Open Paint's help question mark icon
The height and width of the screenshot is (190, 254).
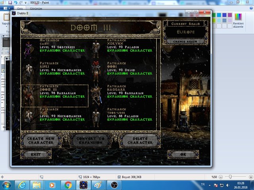251,8
